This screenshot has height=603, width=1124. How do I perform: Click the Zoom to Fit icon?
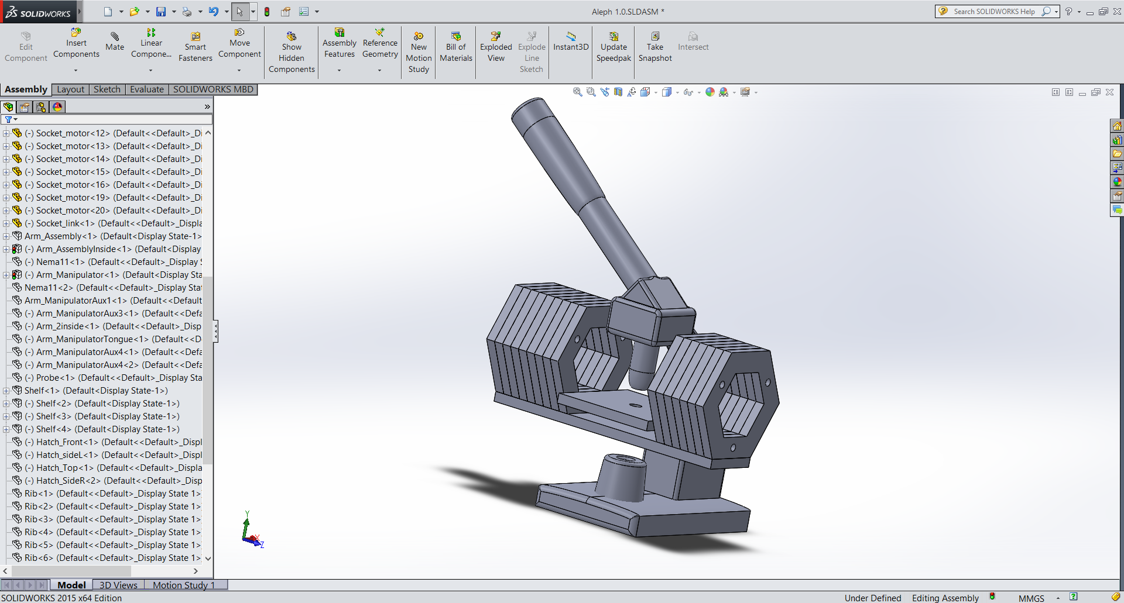coord(577,92)
